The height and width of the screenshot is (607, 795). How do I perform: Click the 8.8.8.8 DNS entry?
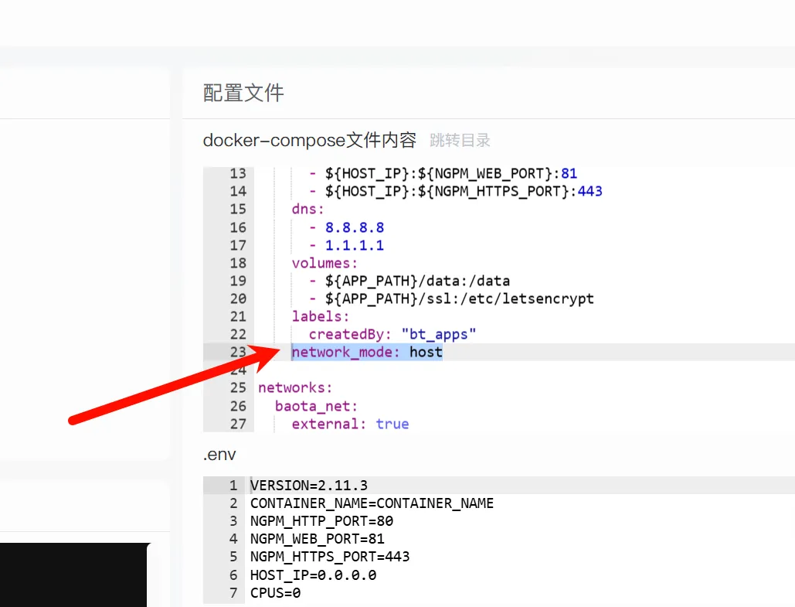click(x=355, y=227)
